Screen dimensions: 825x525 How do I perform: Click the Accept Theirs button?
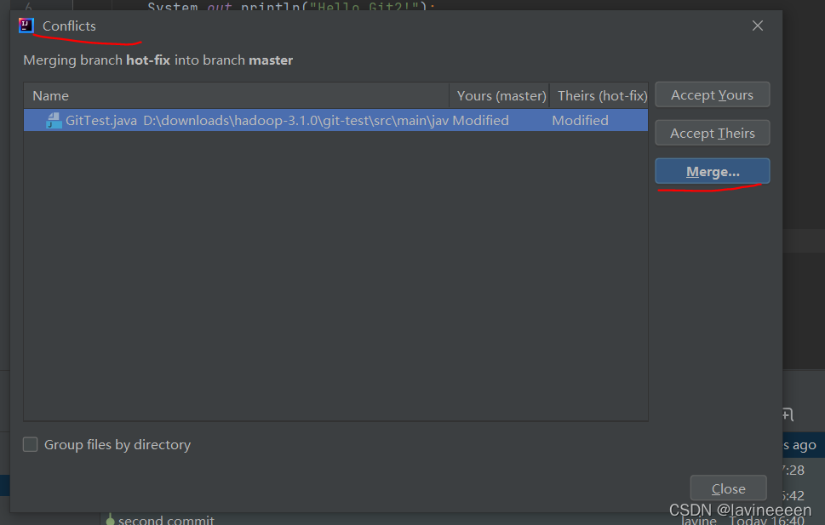click(712, 133)
